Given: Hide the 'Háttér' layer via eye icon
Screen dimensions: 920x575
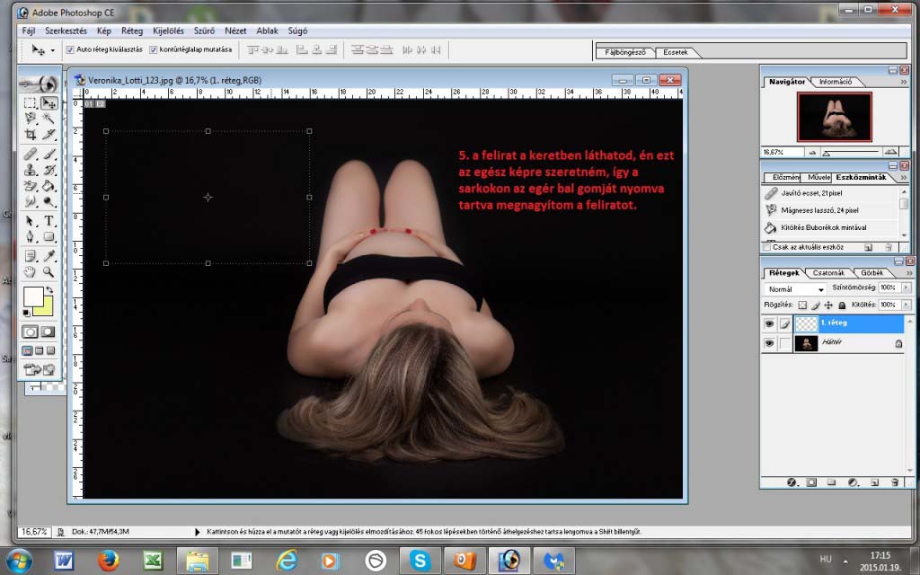Looking at the screenshot, I should click(x=769, y=343).
